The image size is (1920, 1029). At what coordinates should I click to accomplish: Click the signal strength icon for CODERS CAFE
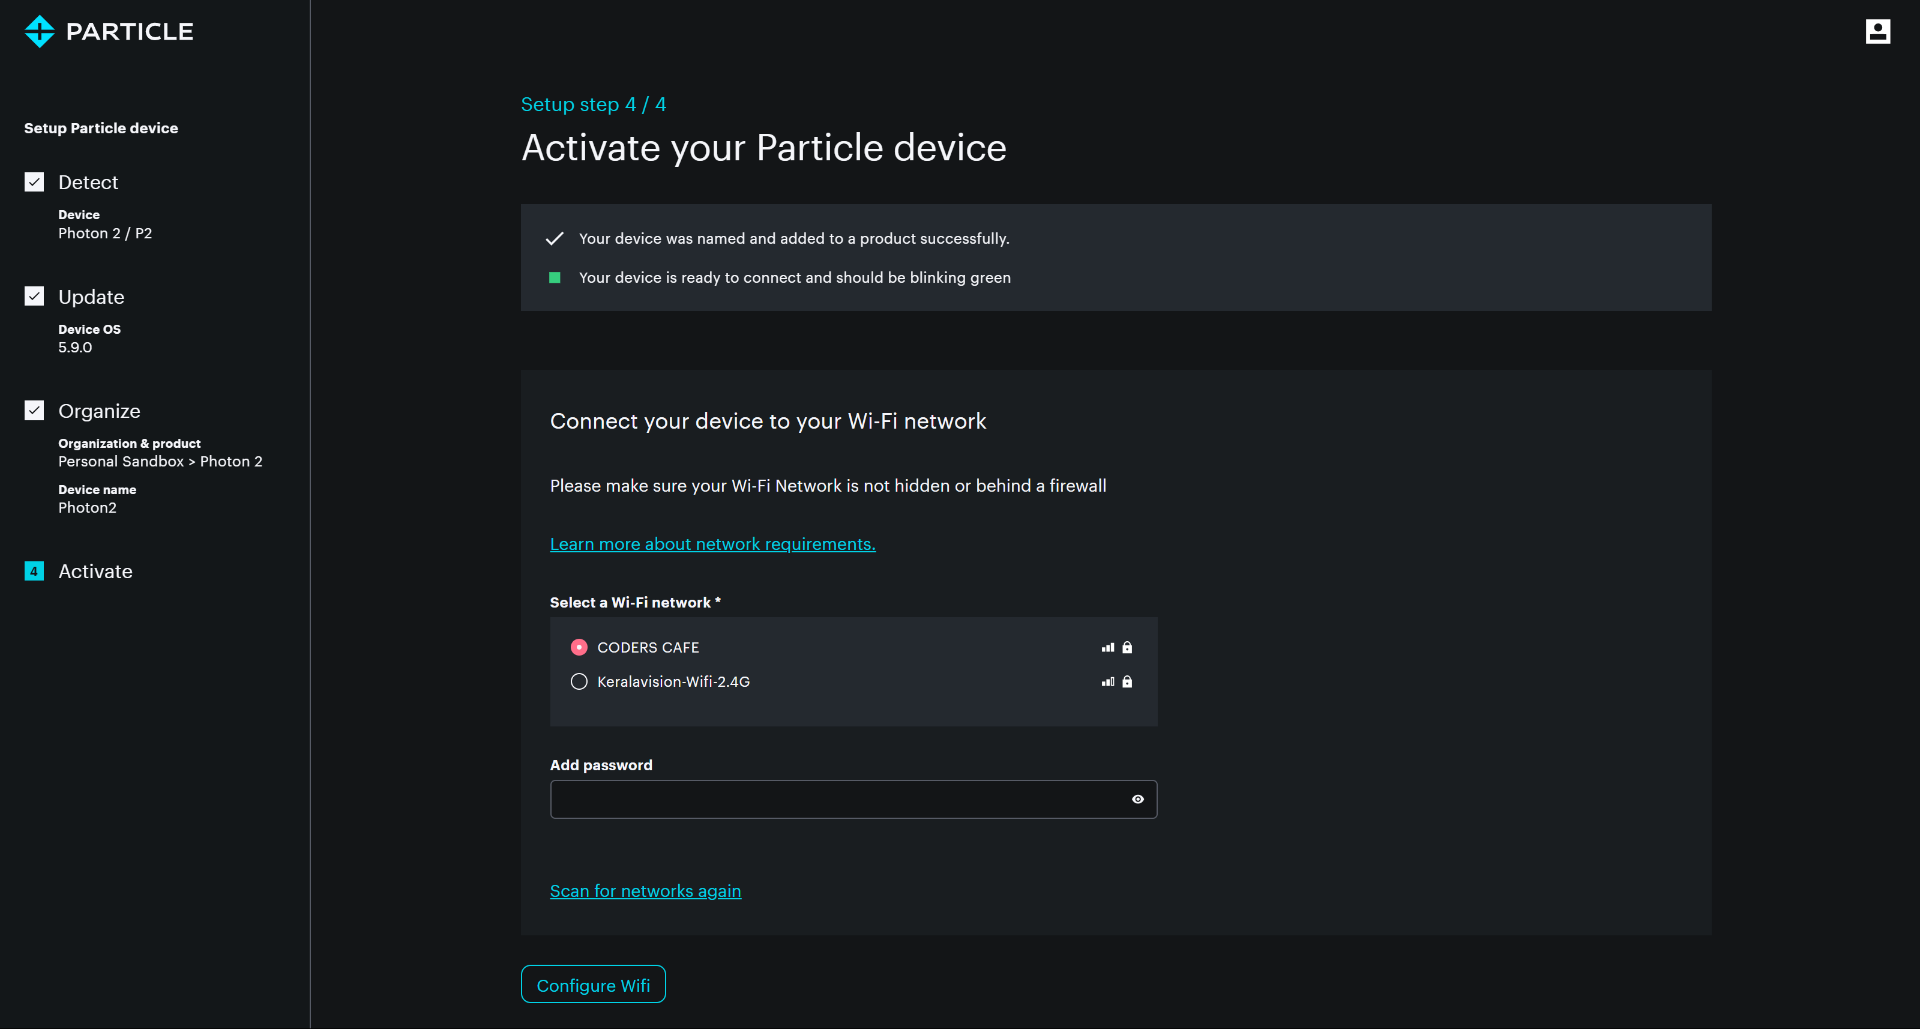[x=1107, y=647]
